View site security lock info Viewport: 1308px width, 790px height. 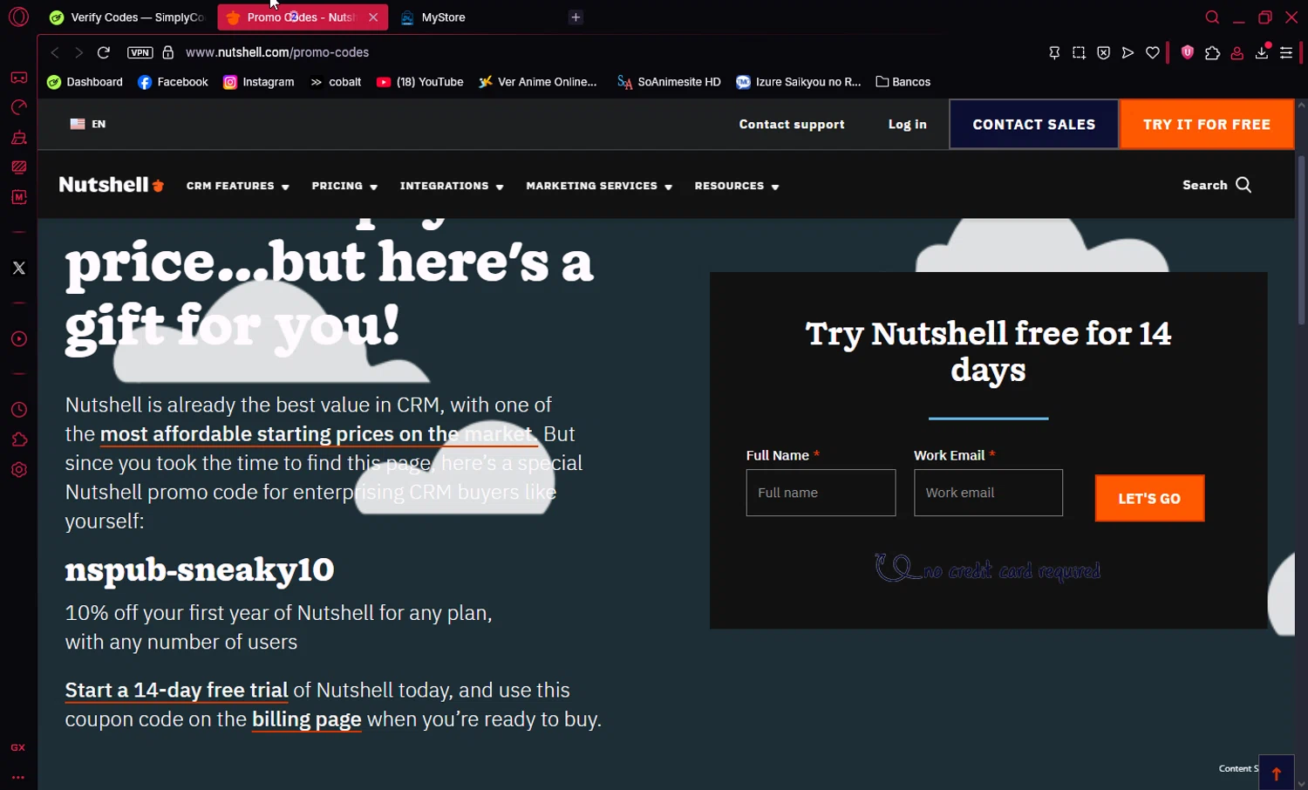[168, 52]
